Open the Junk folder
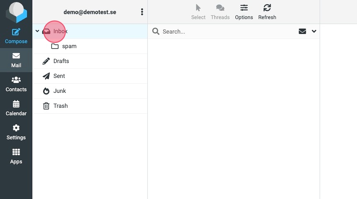The width and height of the screenshot is (357, 199). pyautogui.click(x=59, y=91)
